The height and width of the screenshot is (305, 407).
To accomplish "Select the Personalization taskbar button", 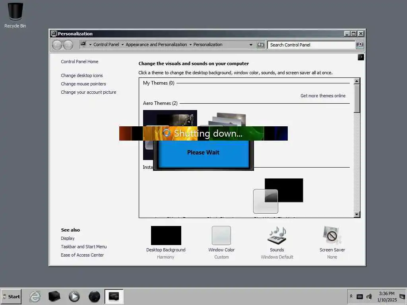I will (x=114, y=296).
